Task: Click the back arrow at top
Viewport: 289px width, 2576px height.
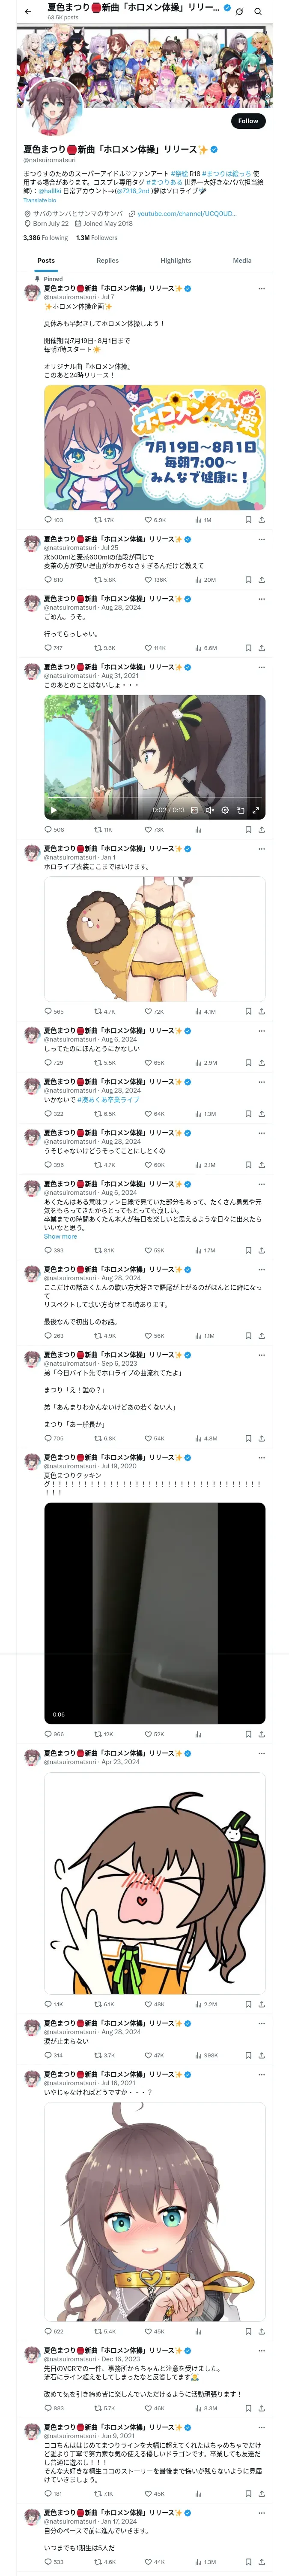Action: click(x=27, y=11)
